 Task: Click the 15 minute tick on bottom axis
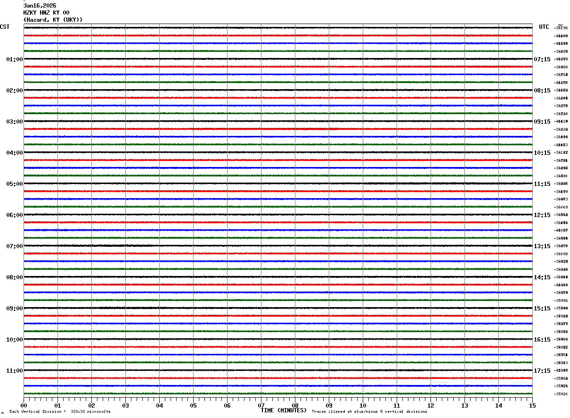(x=532, y=405)
